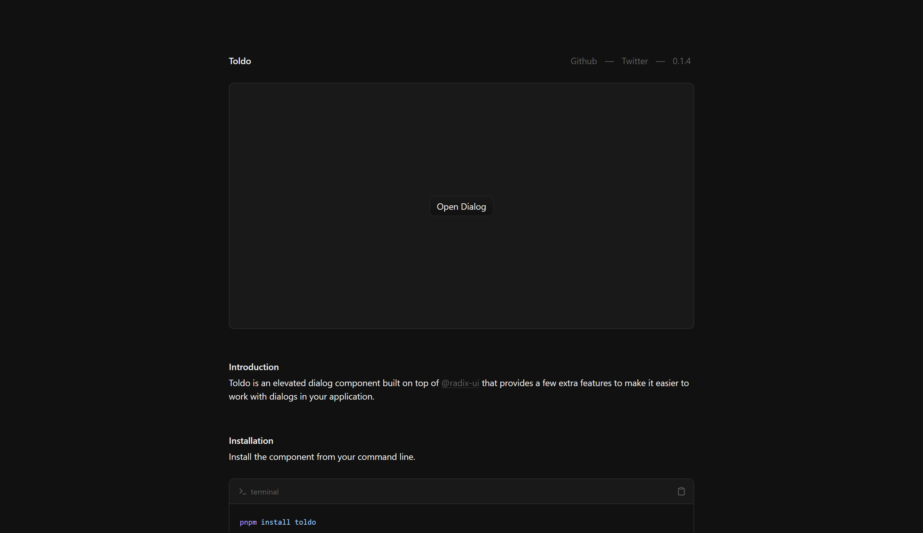923x533 pixels.
Task: Click the terminal code block header bar
Action: click(461, 491)
